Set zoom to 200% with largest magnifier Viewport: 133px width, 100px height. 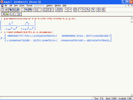88,10
